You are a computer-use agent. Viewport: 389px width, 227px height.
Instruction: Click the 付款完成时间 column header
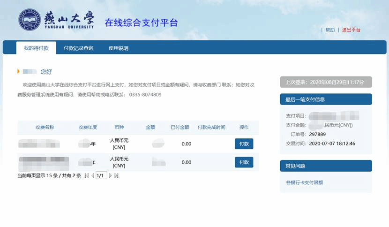tap(211, 127)
